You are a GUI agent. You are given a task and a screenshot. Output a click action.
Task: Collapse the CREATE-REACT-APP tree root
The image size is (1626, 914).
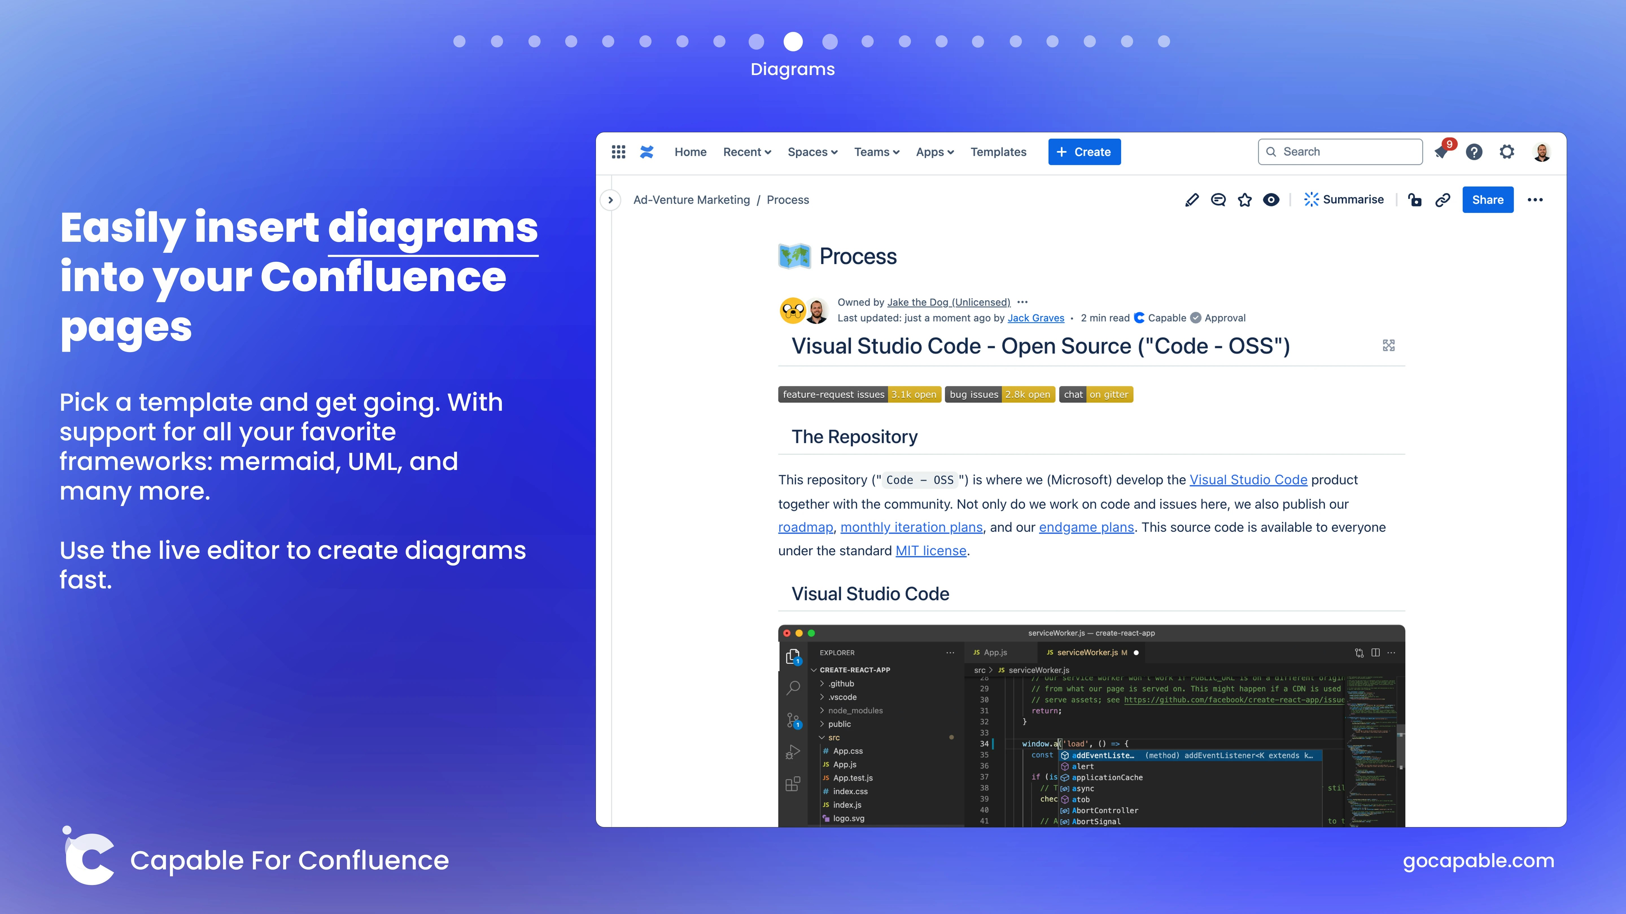(851, 670)
